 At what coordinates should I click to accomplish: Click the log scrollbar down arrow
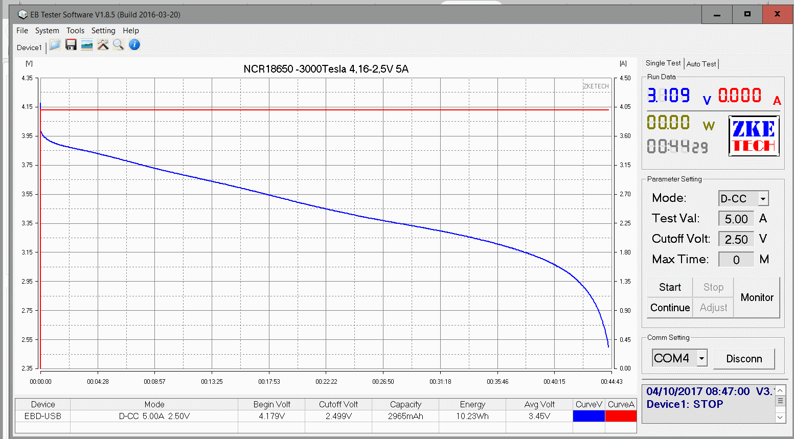(x=780, y=417)
